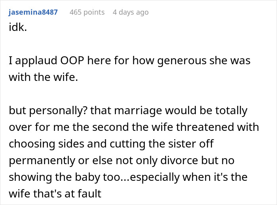Click the 465 points score
The image size is (277, 205).
tap(87, 12)
